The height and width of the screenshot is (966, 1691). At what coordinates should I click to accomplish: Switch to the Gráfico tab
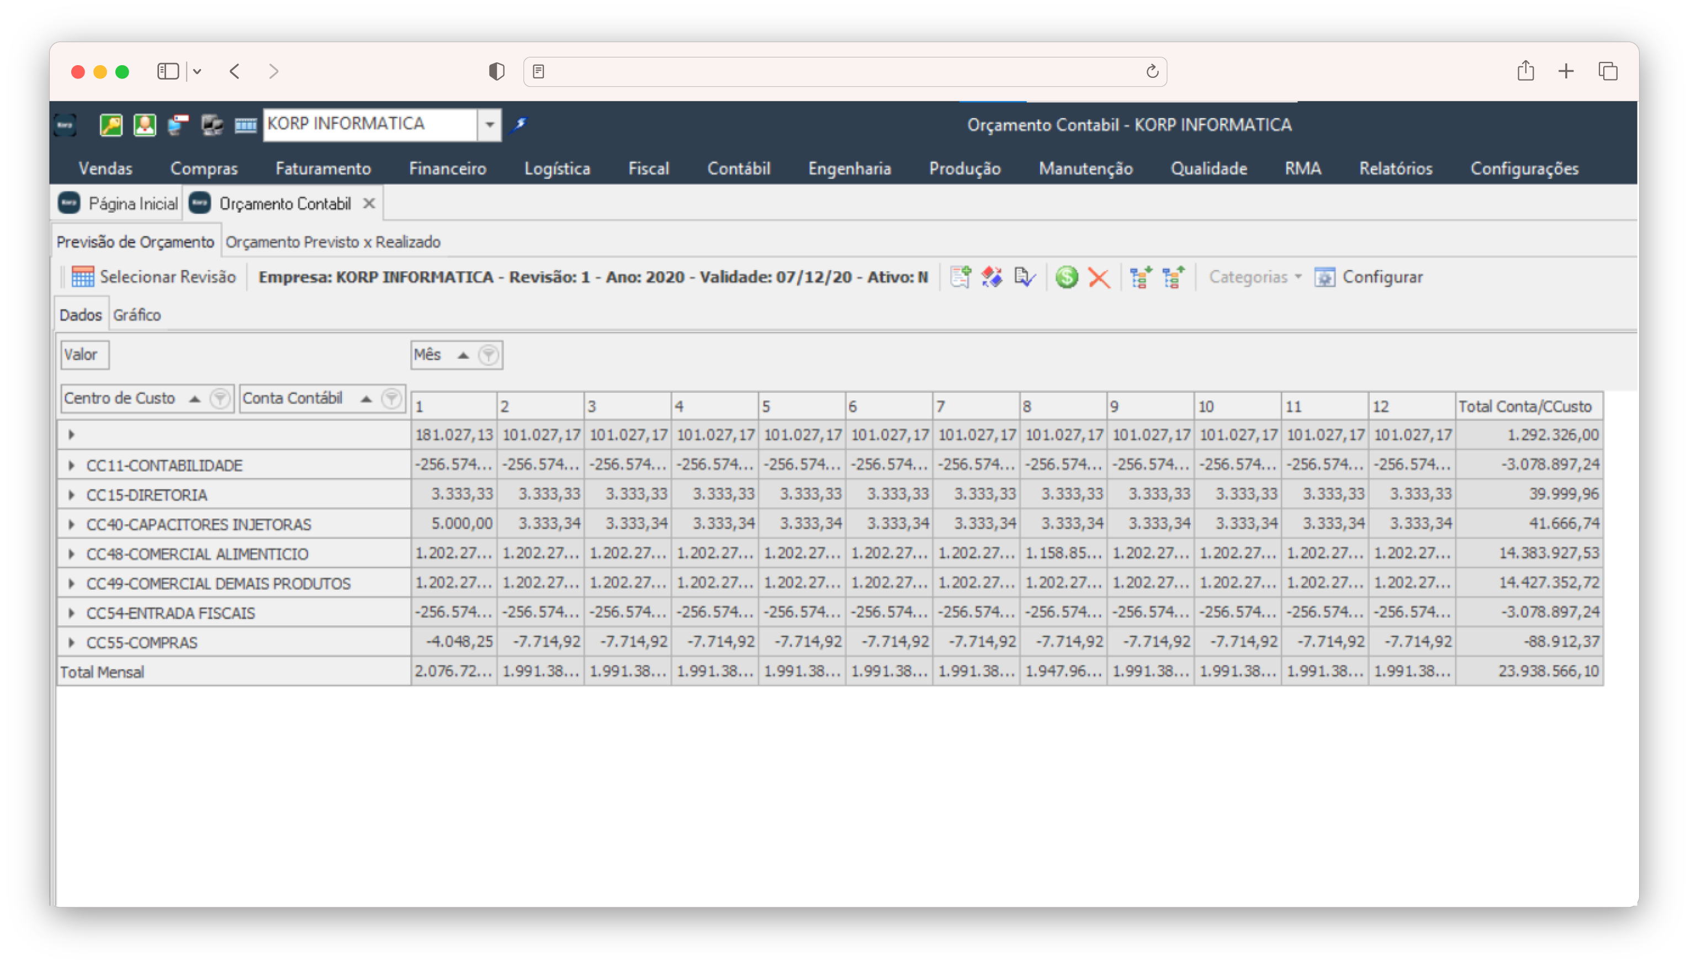click(136, 315)
